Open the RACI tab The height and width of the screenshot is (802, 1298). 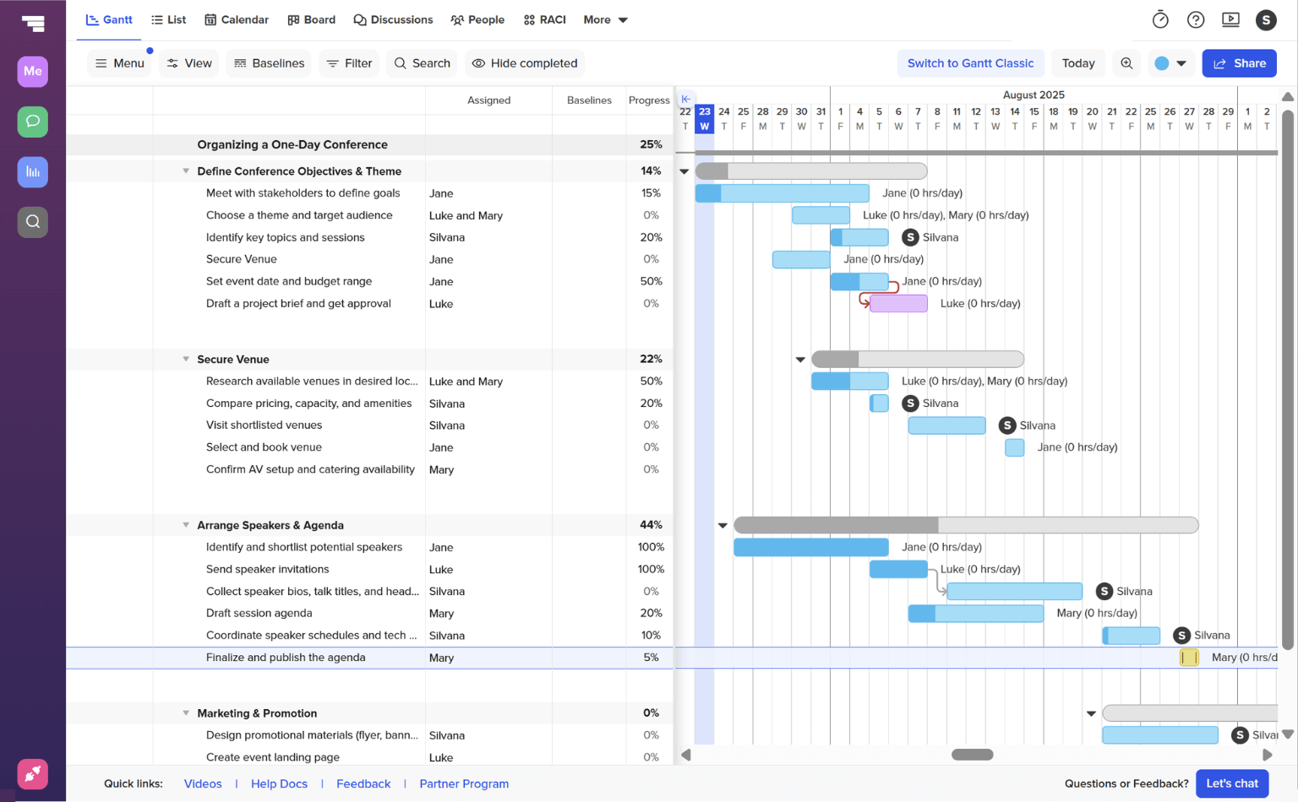544,19
